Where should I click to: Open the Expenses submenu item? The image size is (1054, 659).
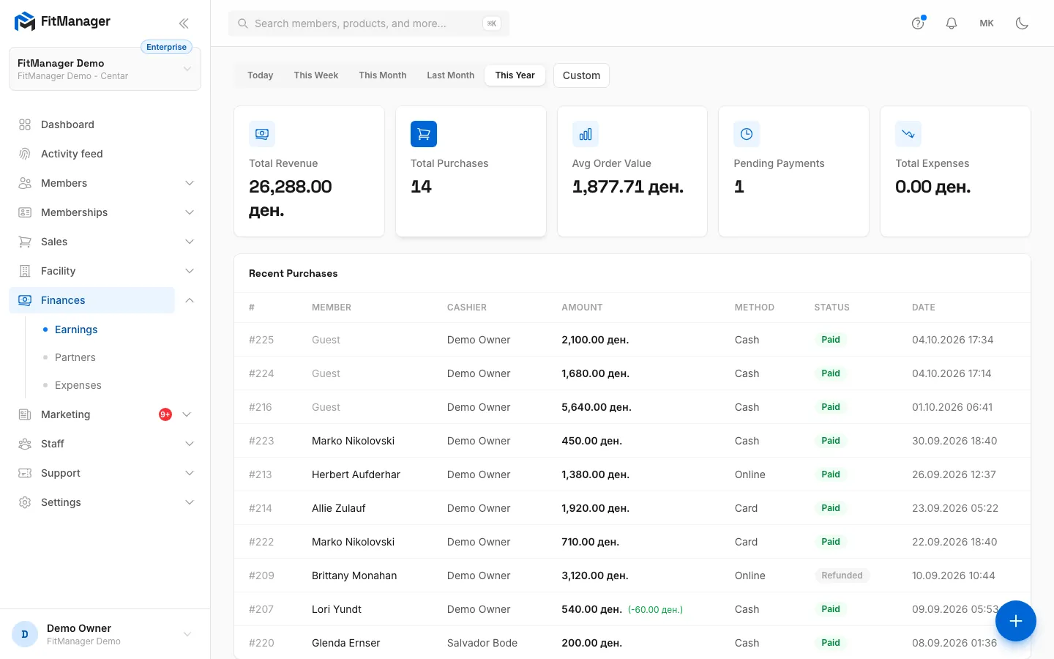[78, 385]
